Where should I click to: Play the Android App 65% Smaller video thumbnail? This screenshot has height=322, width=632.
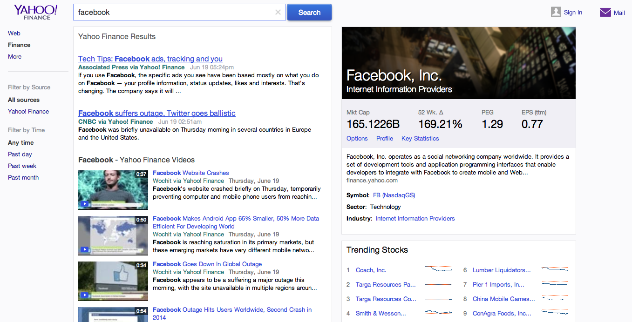coord(113,235)
